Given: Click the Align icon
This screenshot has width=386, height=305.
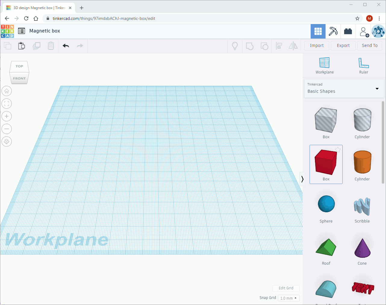Looking at the screenshot, I should 279,46.
